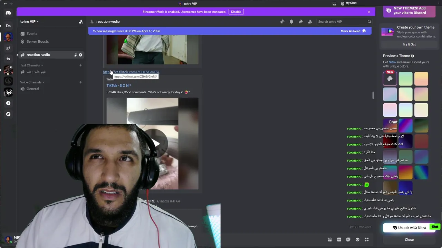Open the Arabic-named text channel

coord(51,72)
